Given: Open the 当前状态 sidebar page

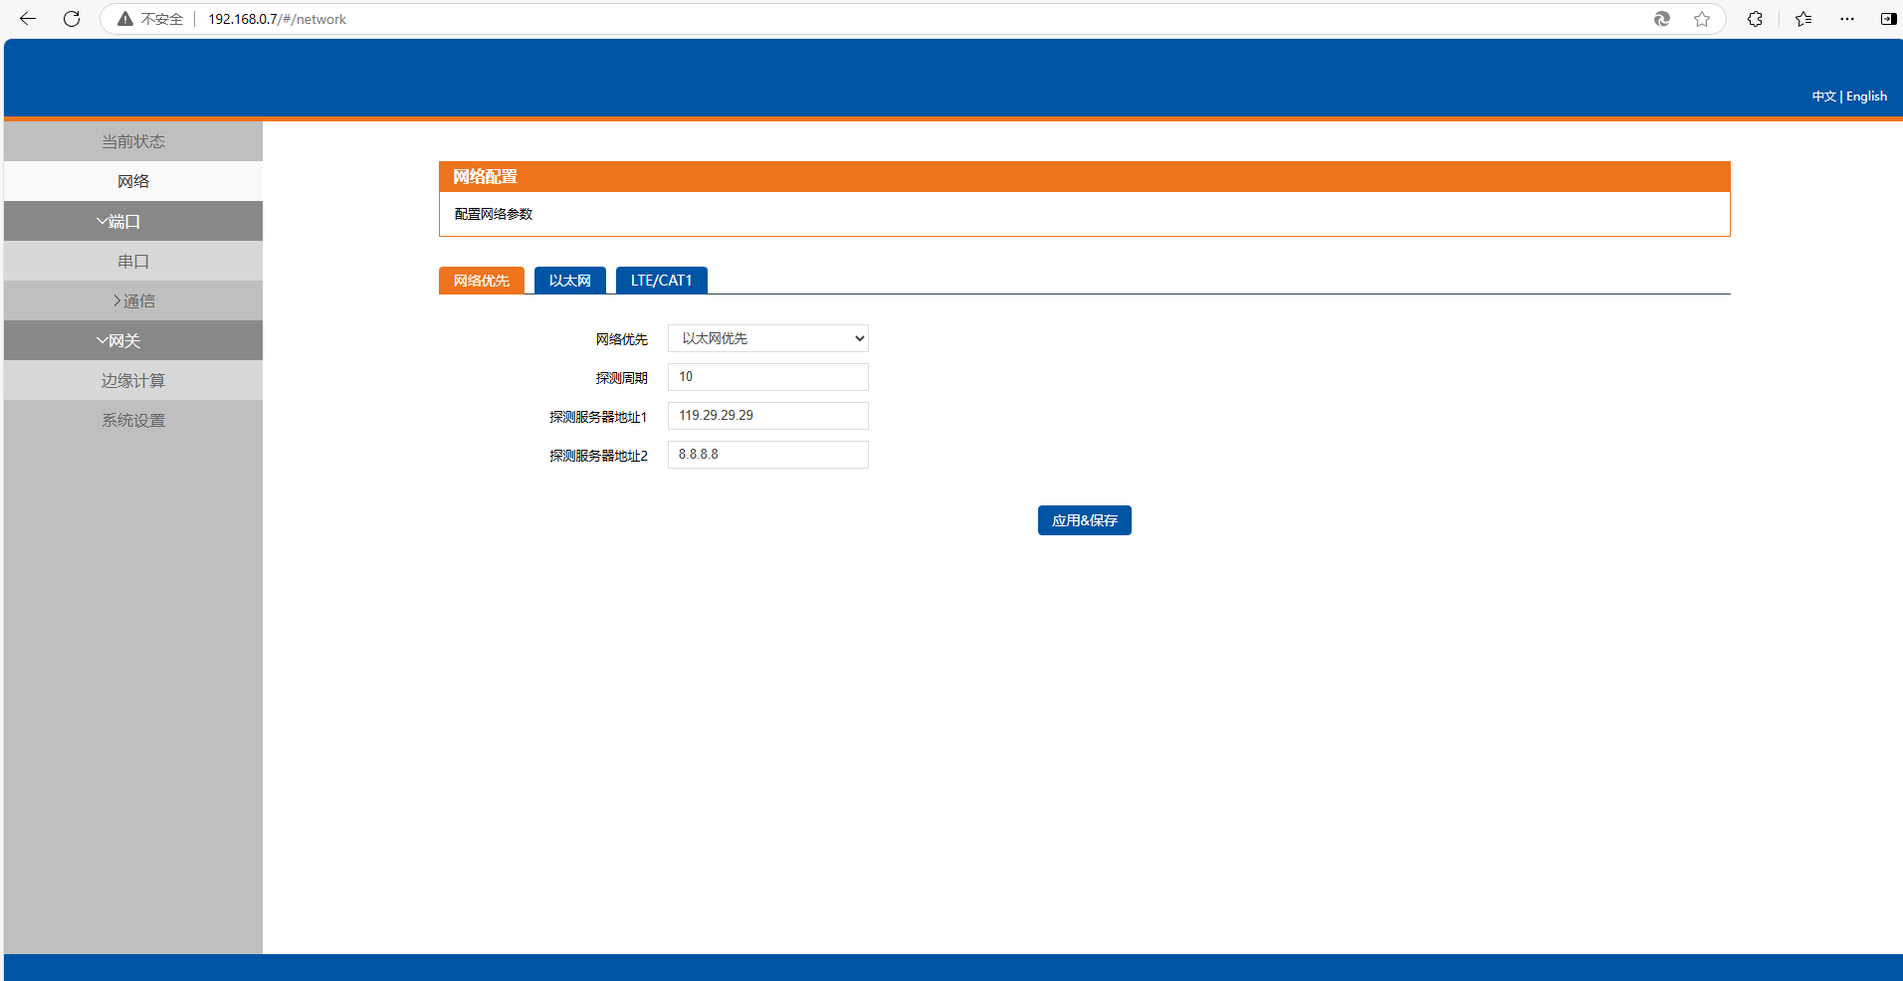Looking at the screenshot, I should (x=133, y=141).
